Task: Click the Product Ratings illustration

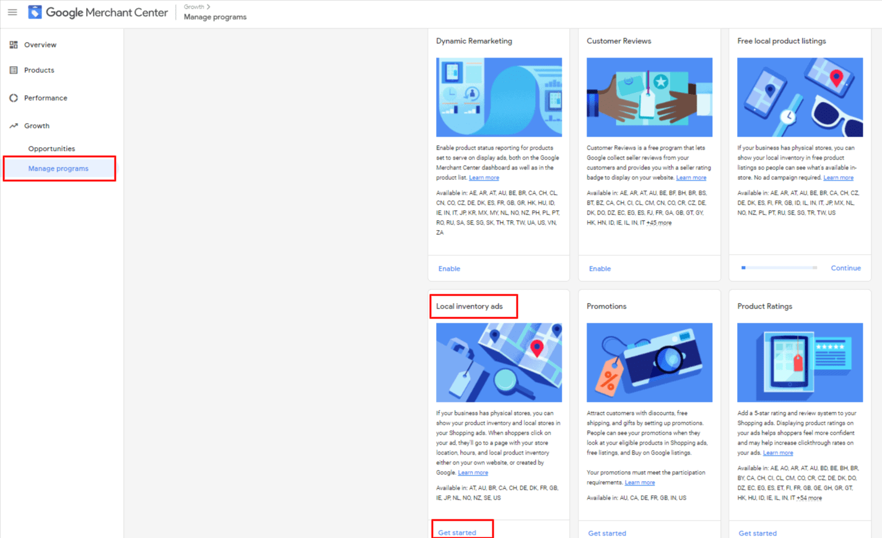Action: coord(800,362)
